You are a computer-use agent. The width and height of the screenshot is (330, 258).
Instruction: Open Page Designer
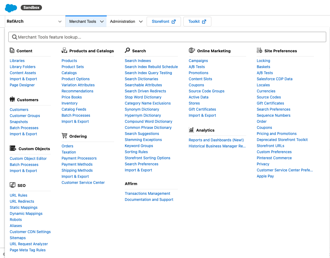[x=22, y=85]
